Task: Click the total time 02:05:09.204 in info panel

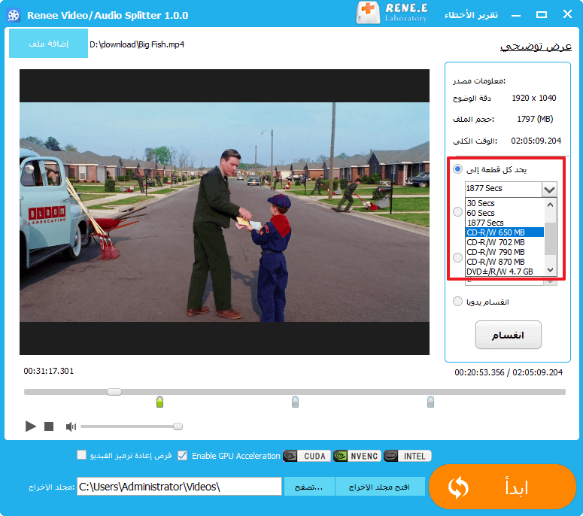Action: coord(536,141)
